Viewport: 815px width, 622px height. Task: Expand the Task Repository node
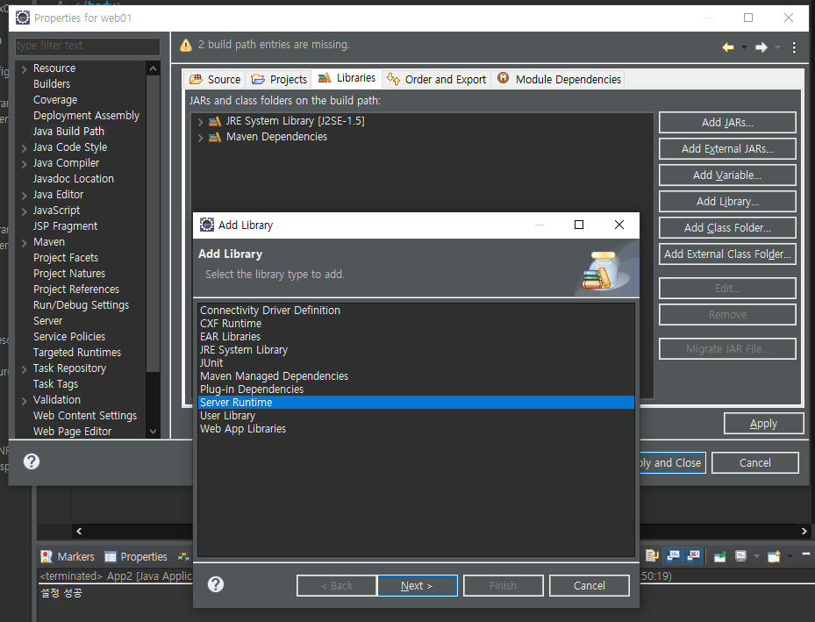pos(25,369)
